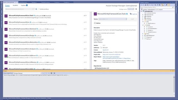
Task: Select StudentCourse.cs in Solution Explorer
Action: pyautogui.click(x=152, y=32)
